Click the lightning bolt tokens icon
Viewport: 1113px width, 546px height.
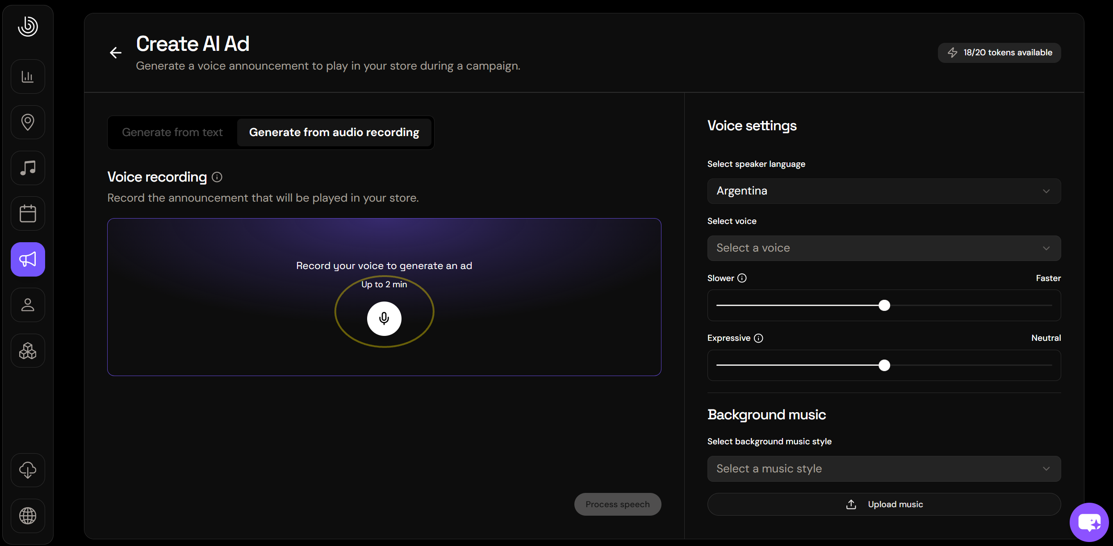[x=953, y=53]
